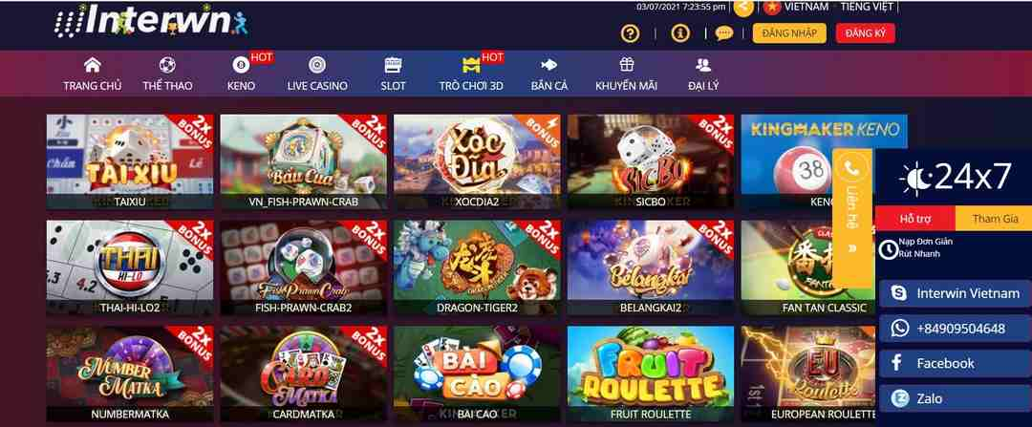Viewport: 1032px width, 427px height.
Task: Switch to the Hỗ trợ tab
Action: point(914,219)
